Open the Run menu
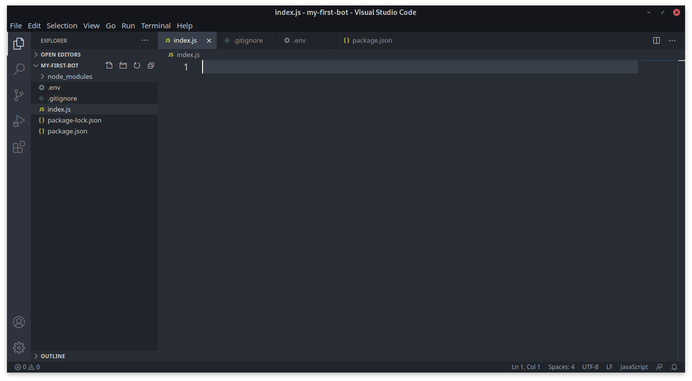The height and width of the screenshot is (381, 692). coord(128,26)
